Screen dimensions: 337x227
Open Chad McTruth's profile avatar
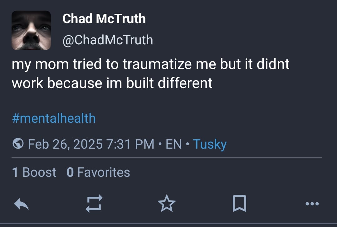pos(31,30)
